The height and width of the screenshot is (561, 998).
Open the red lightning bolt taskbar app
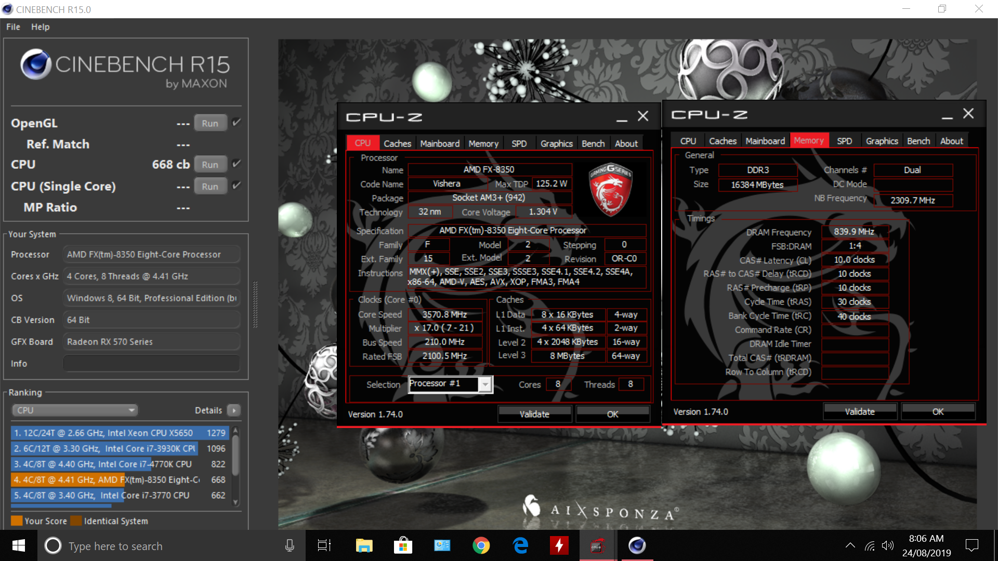coord(559,545)
